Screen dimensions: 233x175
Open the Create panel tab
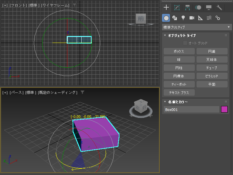click(166, 7)
